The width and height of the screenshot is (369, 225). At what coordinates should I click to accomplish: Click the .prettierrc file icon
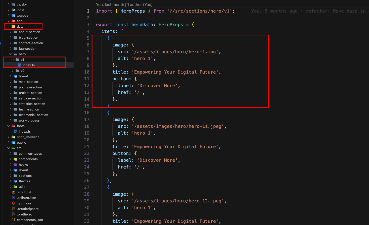(x=13, y=214)
